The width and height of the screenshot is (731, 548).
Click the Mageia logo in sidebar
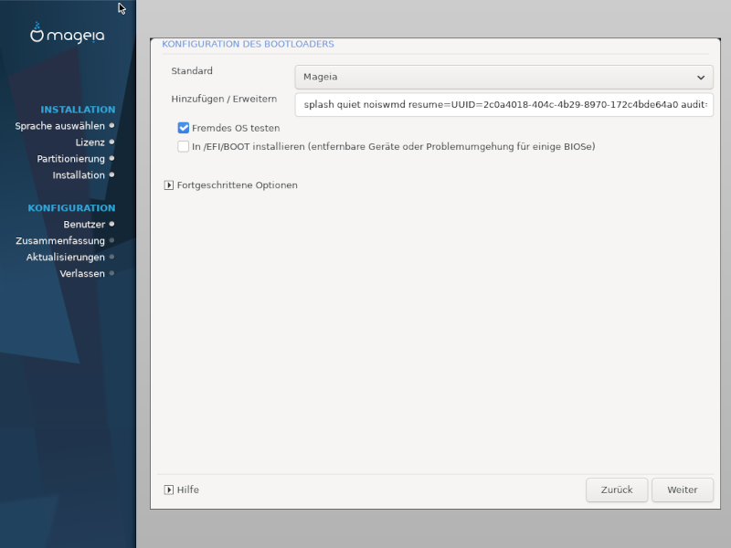pos(68,35)
